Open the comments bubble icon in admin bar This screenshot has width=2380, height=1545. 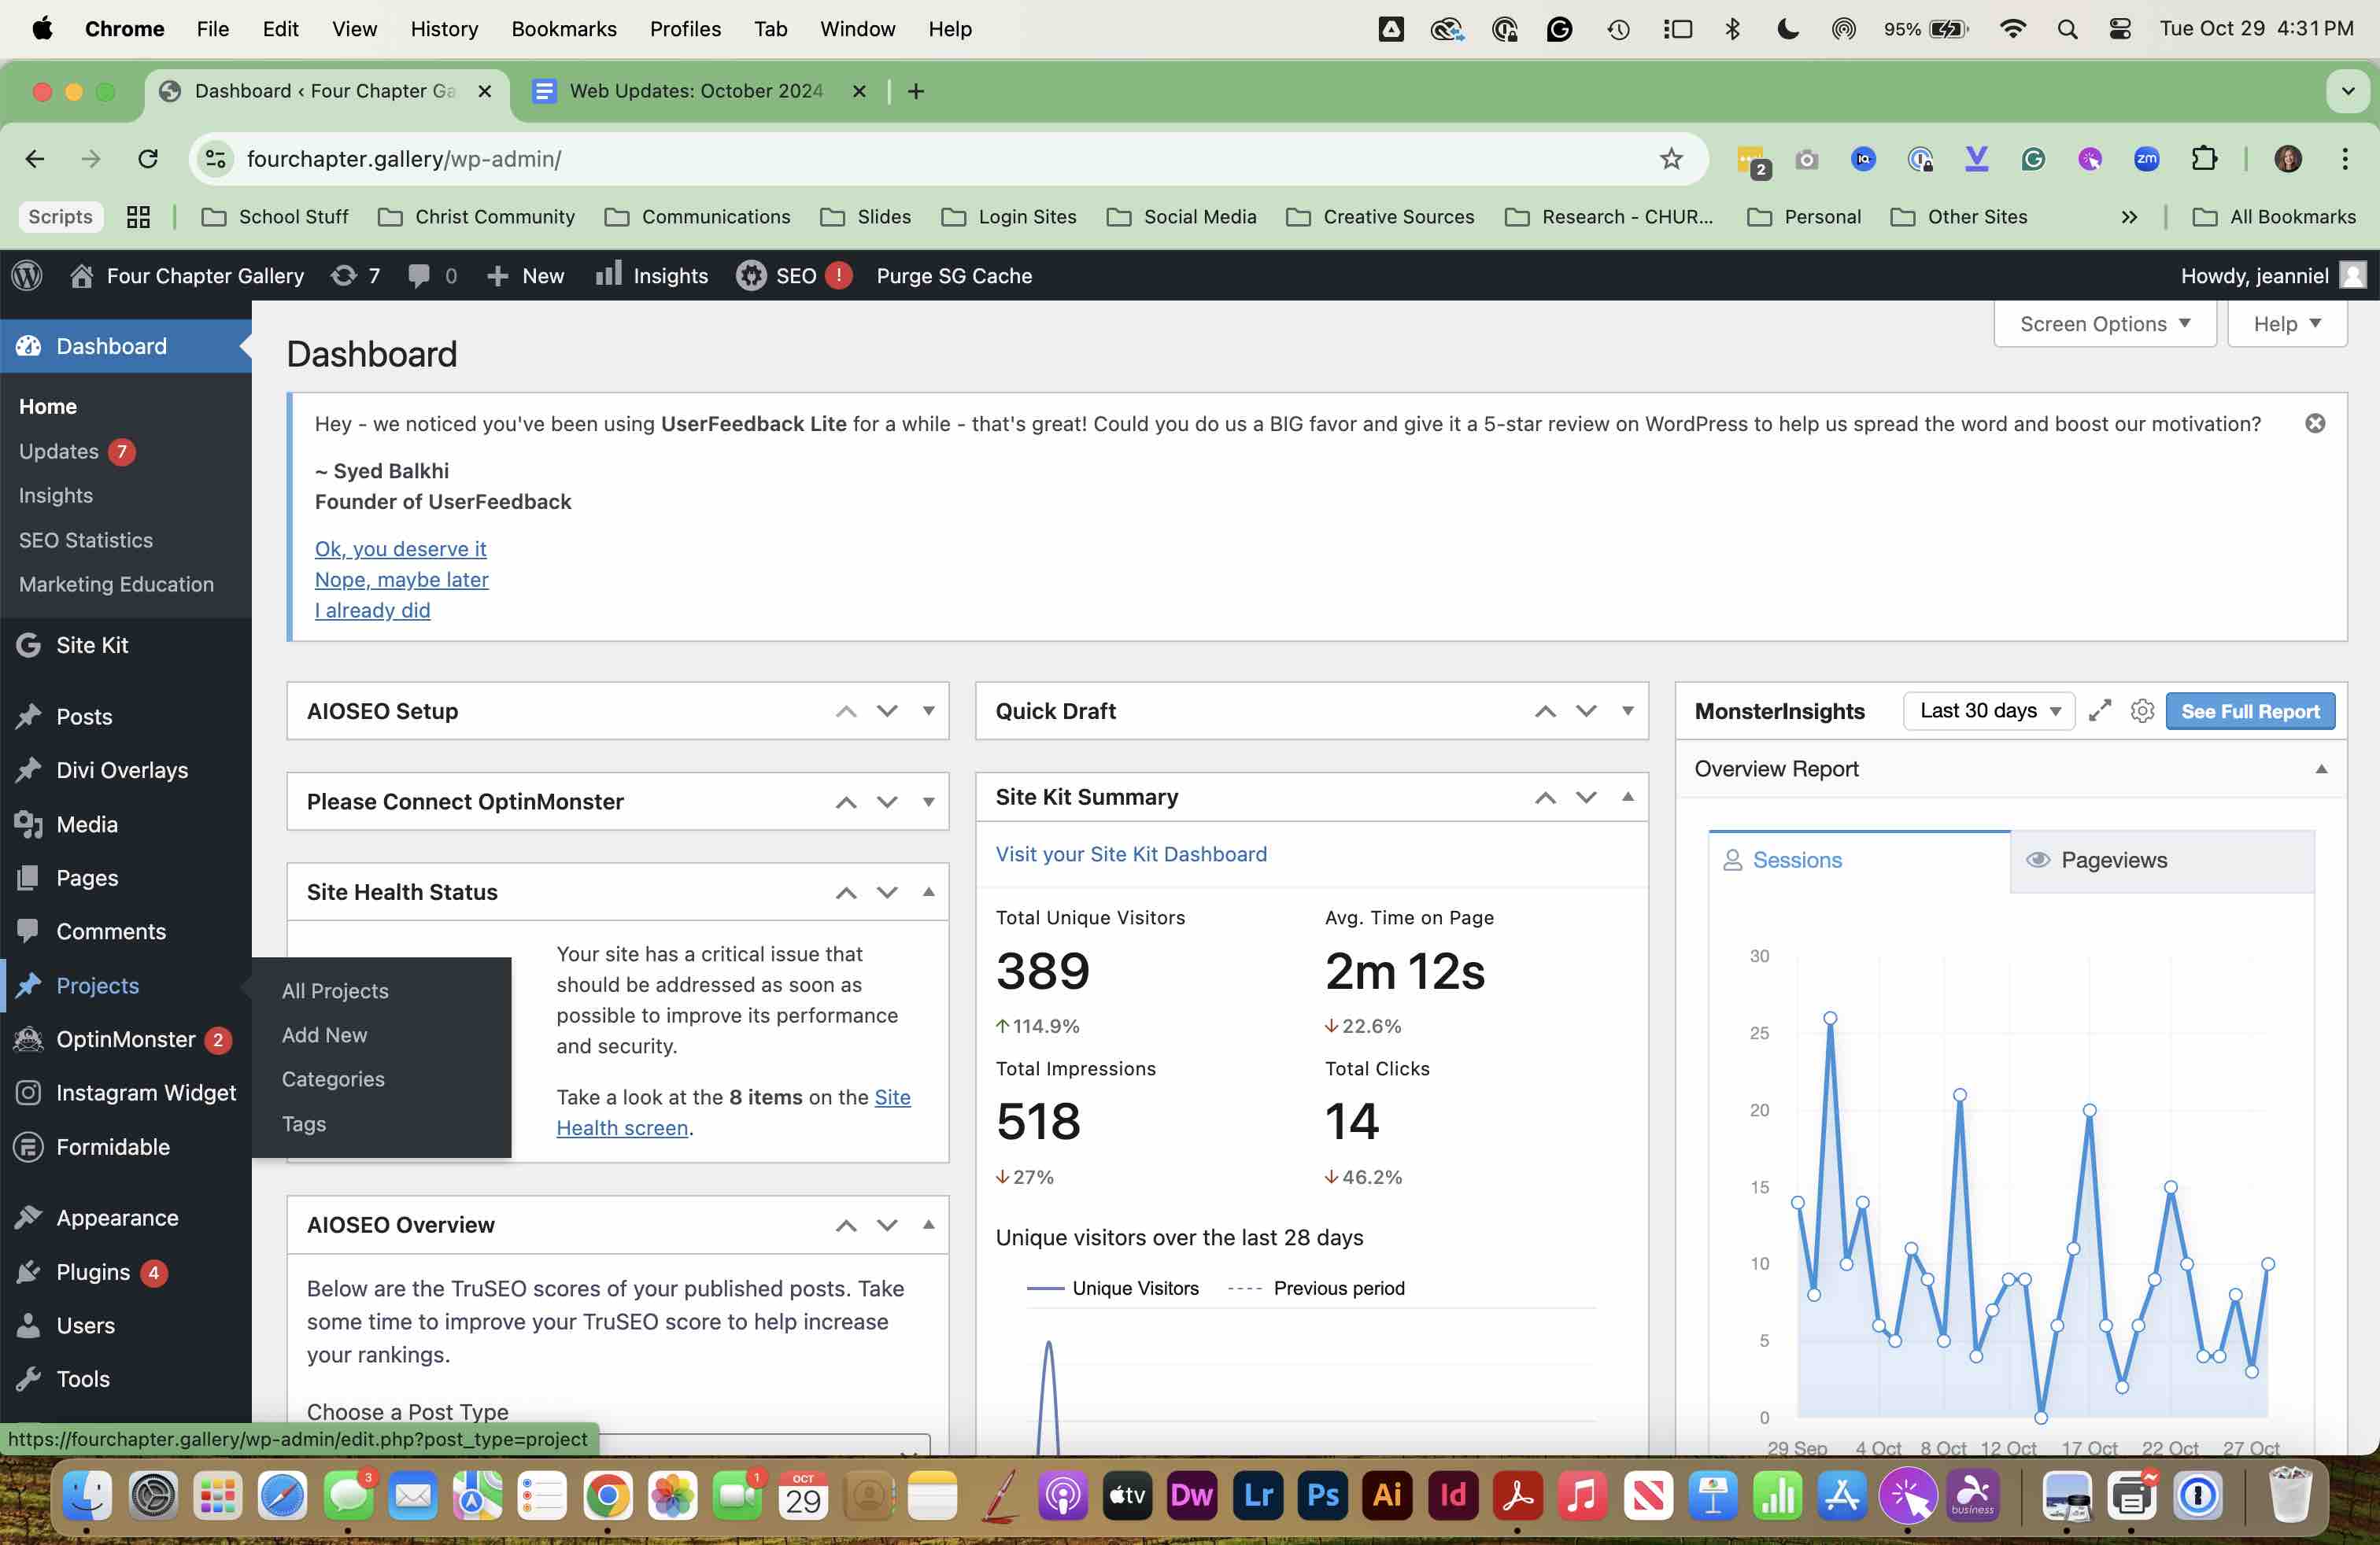point(432,276)
